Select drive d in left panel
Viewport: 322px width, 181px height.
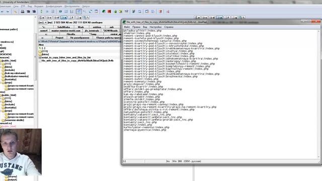56,18
